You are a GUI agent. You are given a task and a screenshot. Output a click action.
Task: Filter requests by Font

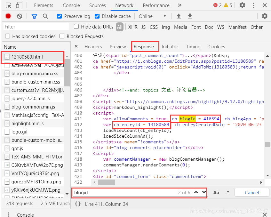(196, 27)
